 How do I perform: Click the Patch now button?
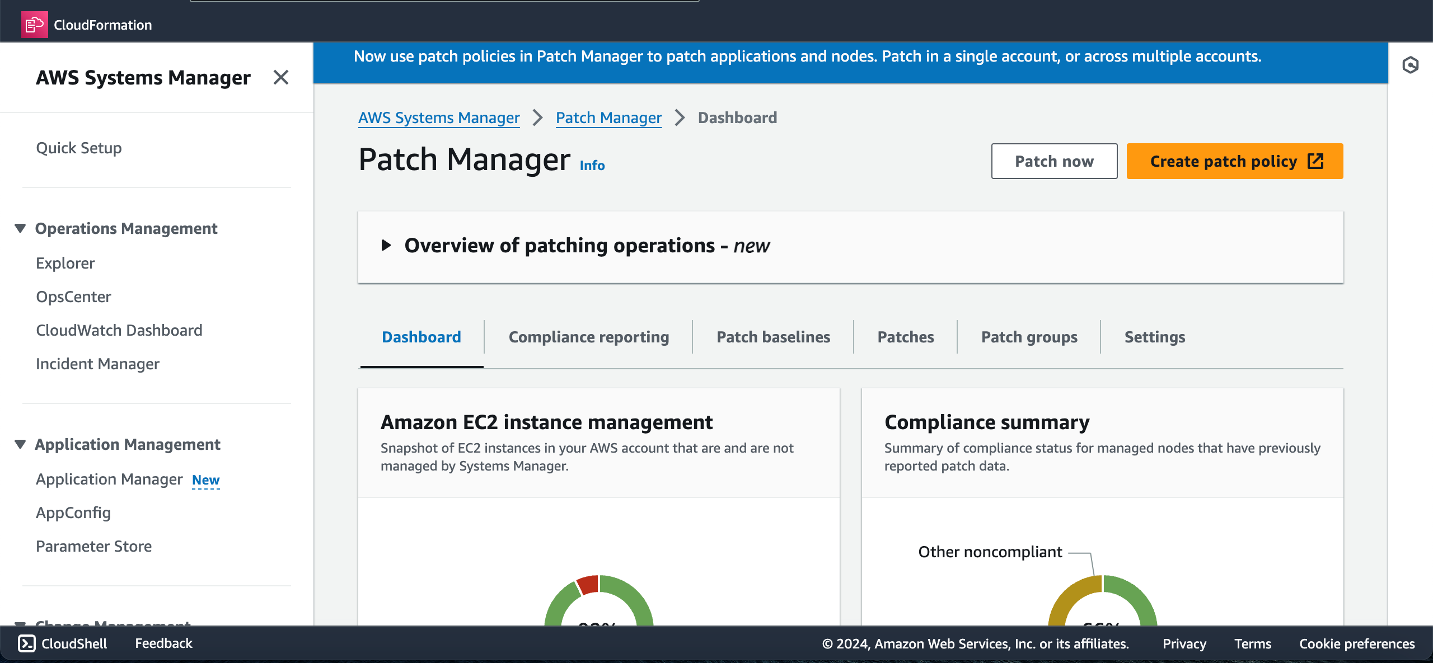(1054, 161)
